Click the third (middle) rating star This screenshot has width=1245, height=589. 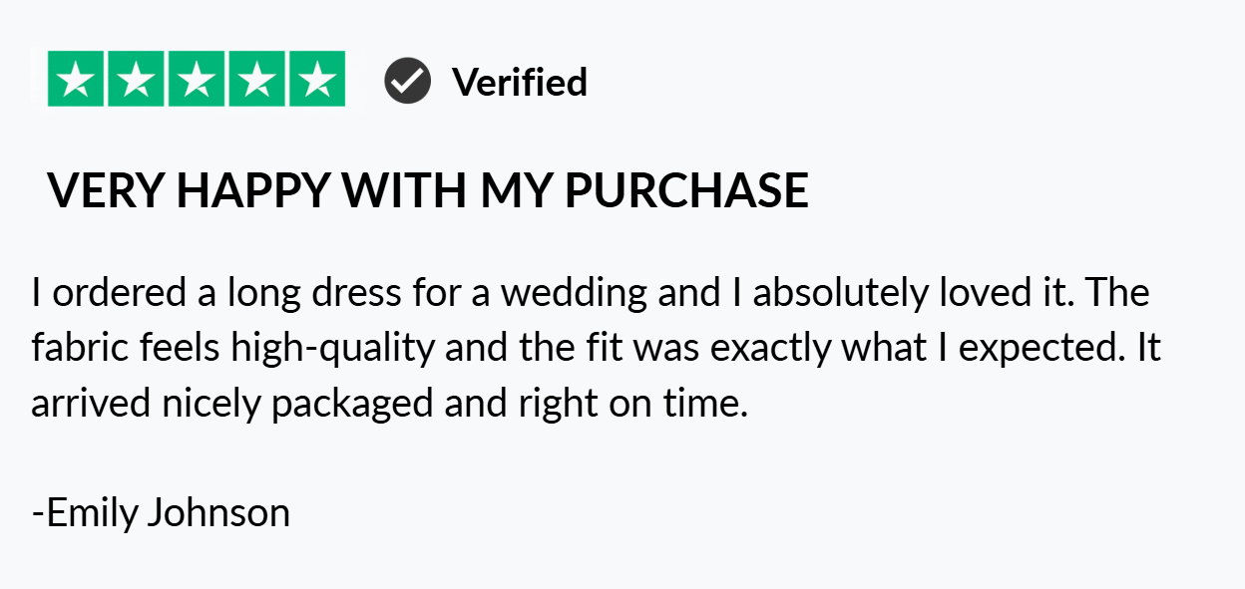(197, 80)
